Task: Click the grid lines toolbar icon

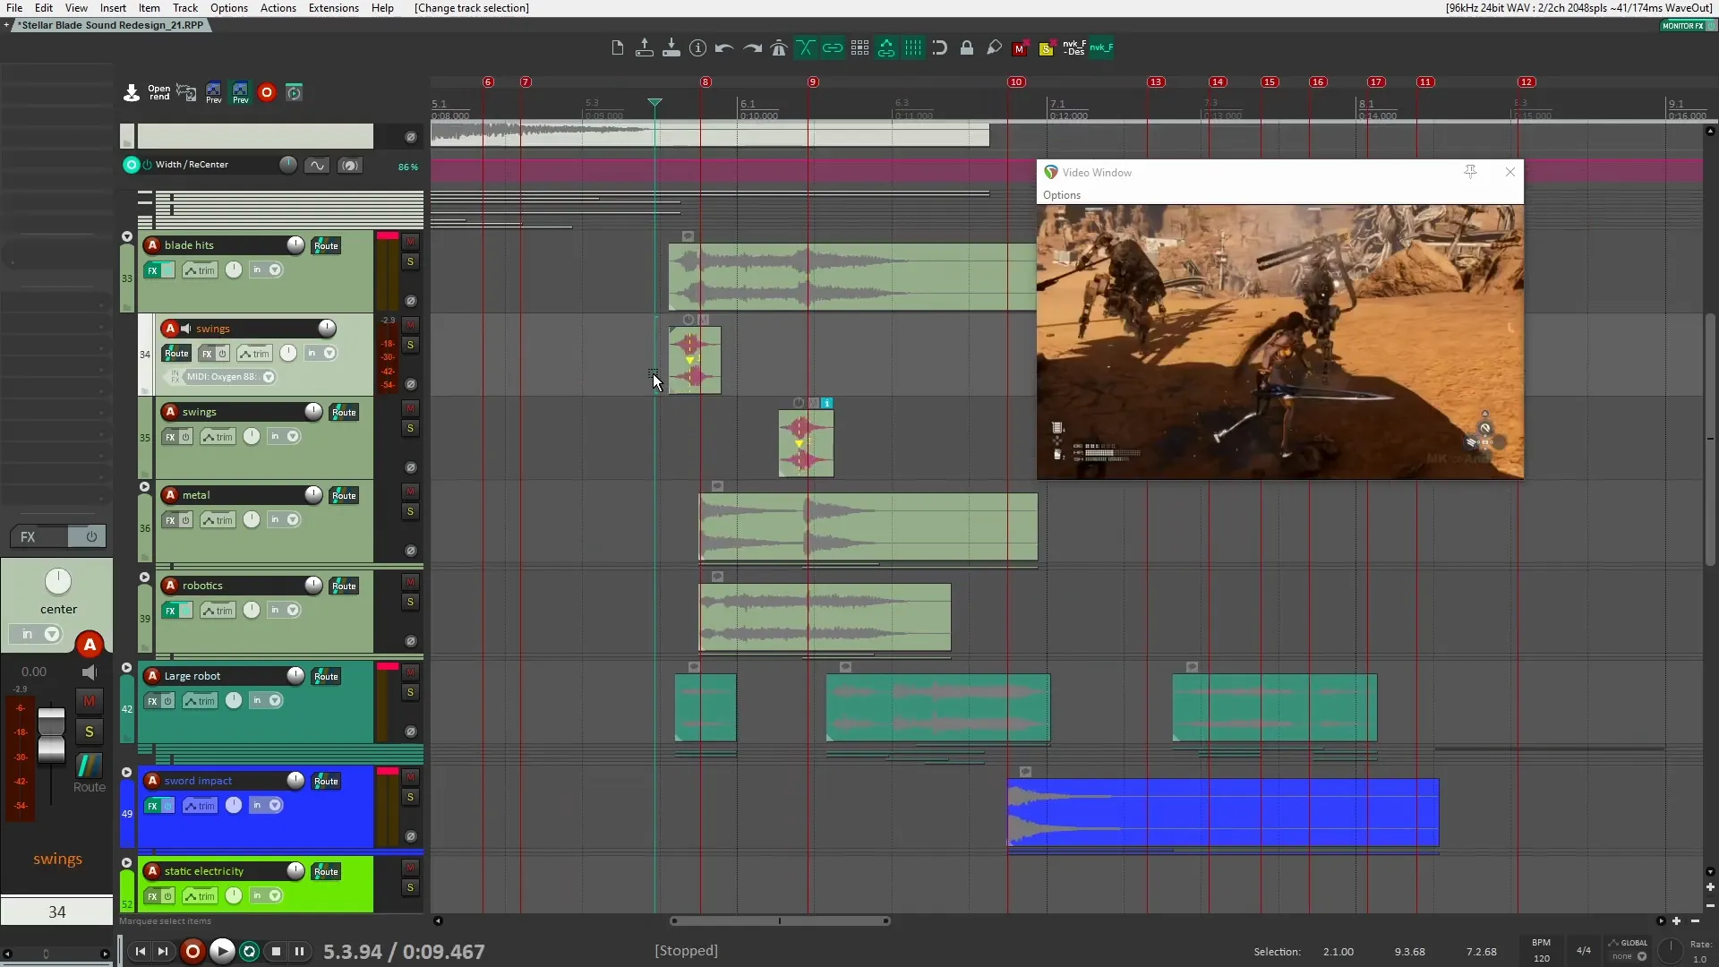Action: (x=913, y=48)
